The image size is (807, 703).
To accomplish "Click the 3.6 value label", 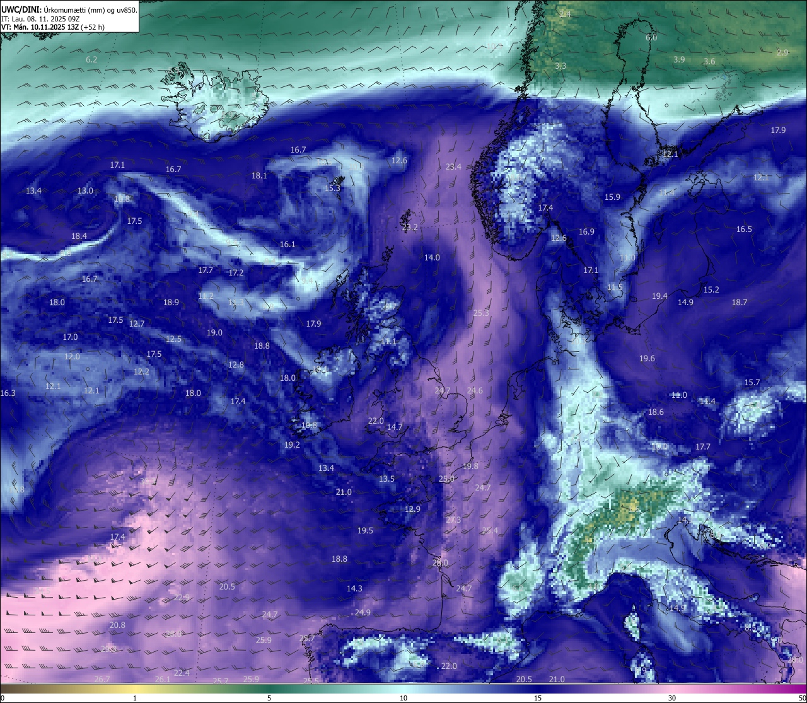I will pos(709,61).
